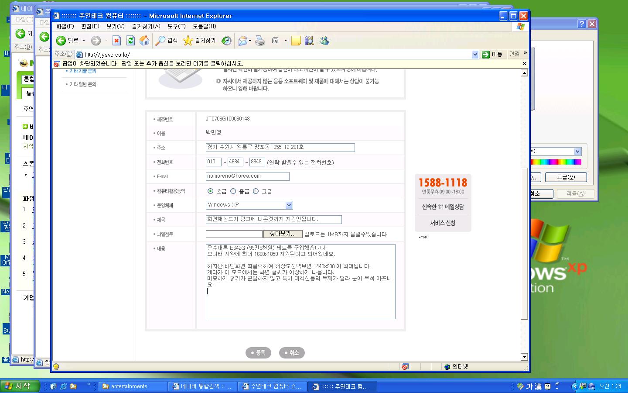Open the Mail envelope icon
The image size is (628, 393).
click(x=243, y=41)
